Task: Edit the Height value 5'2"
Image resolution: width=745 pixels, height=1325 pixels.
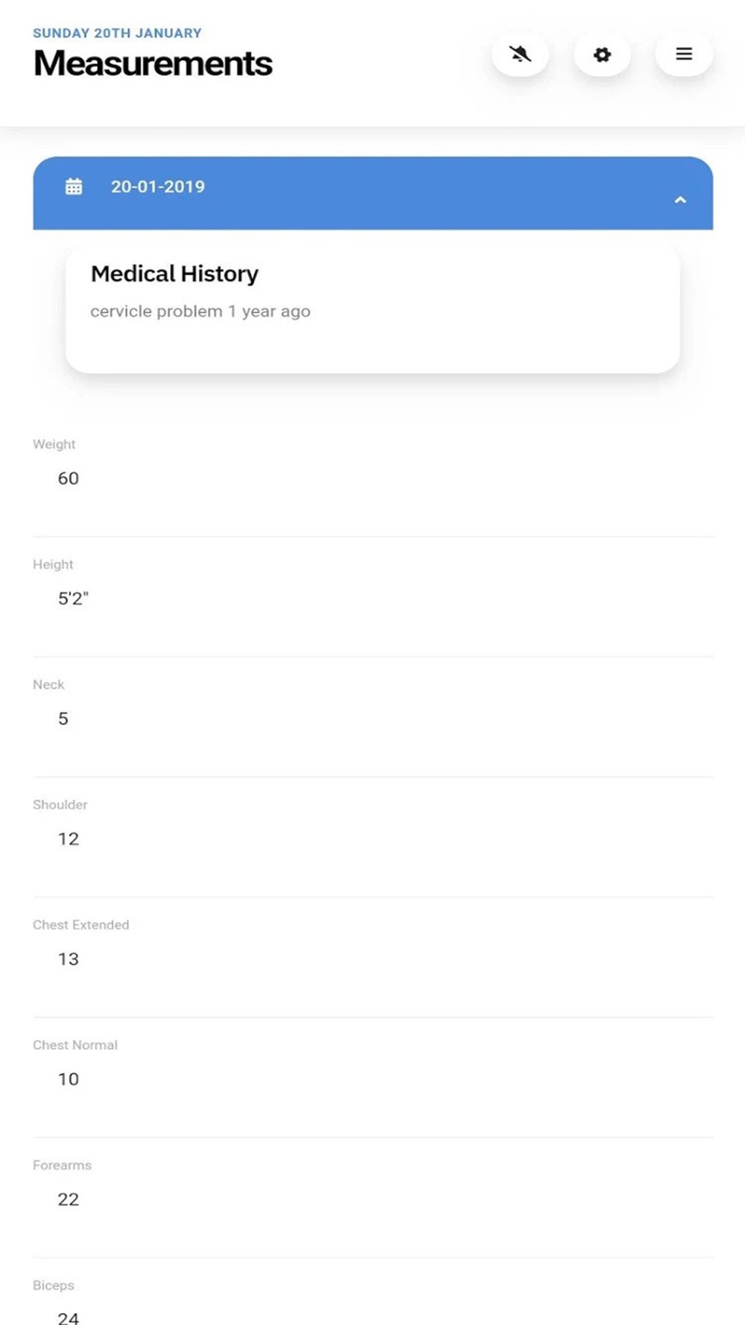Action: [73, 598]
